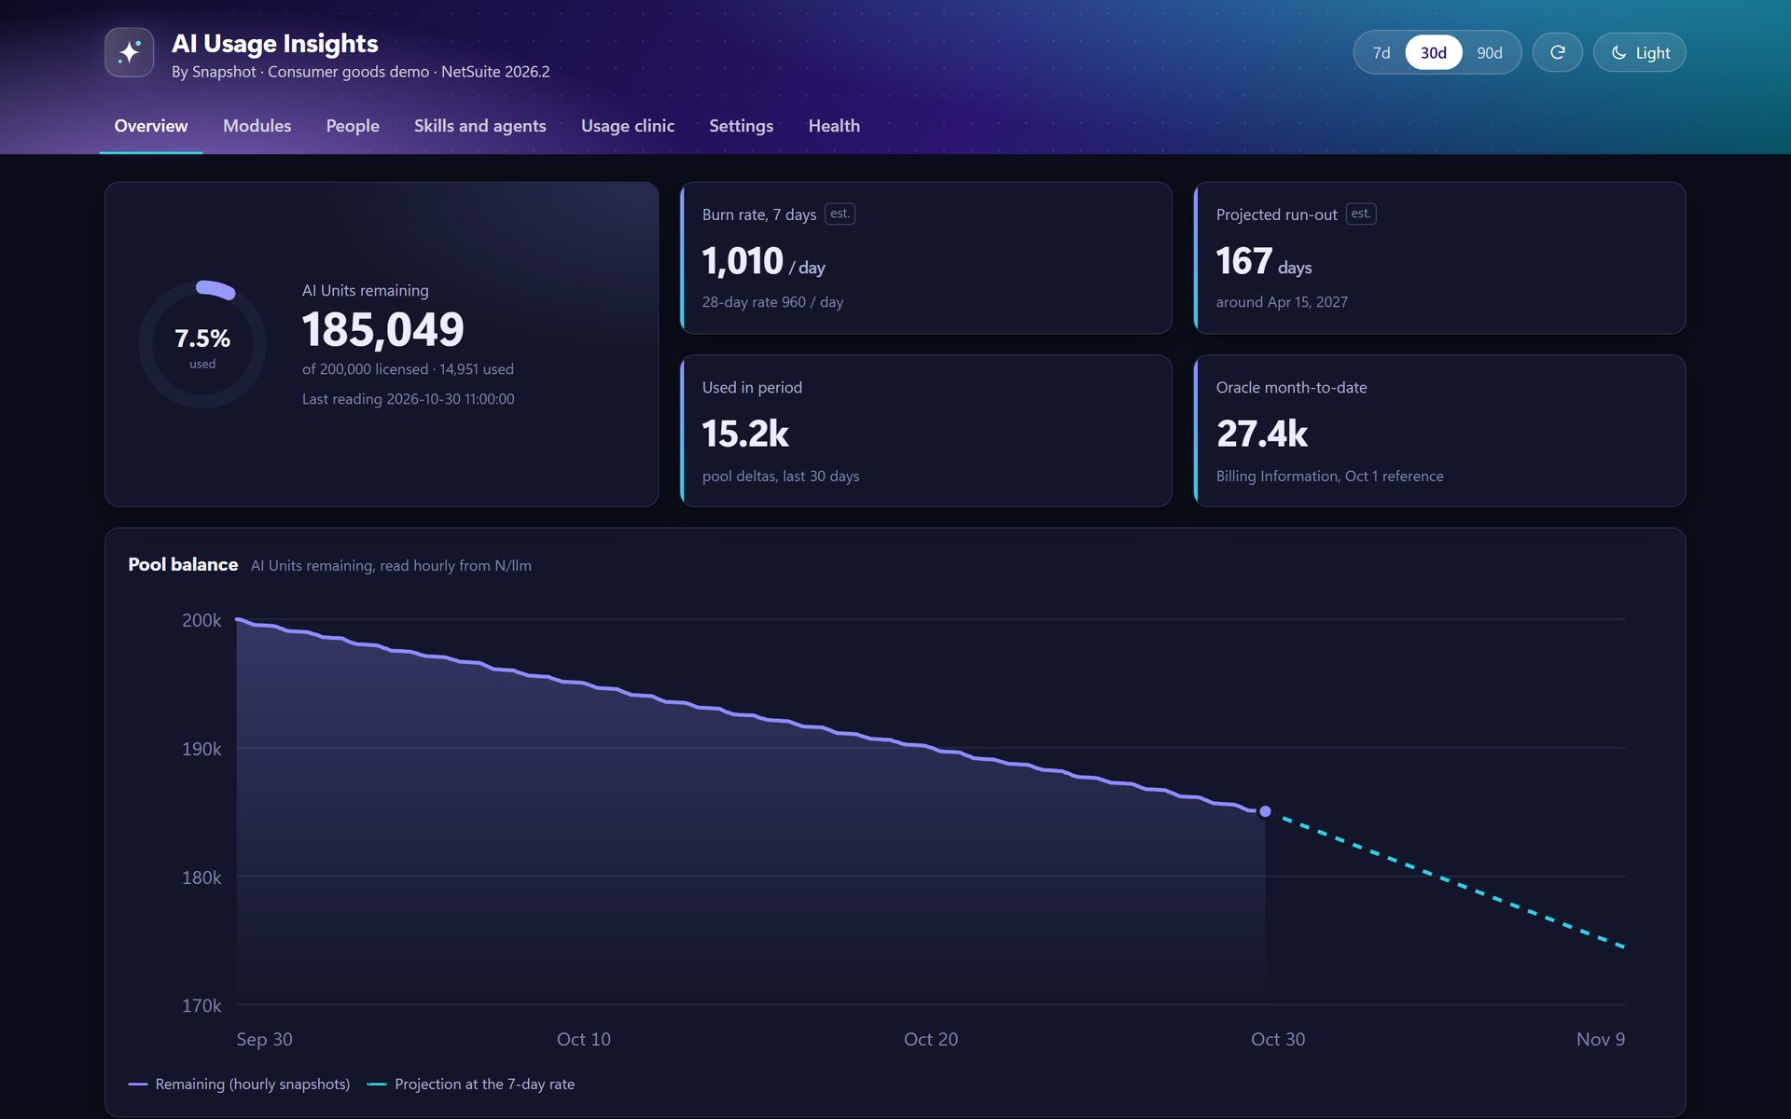
Task: Click the 28-day rate 960 / day text
Action: [772, 302]
